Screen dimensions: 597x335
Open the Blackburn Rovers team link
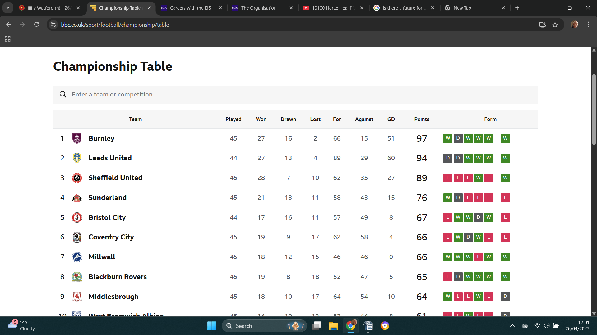pyautogui.click(x=118, y=277)
